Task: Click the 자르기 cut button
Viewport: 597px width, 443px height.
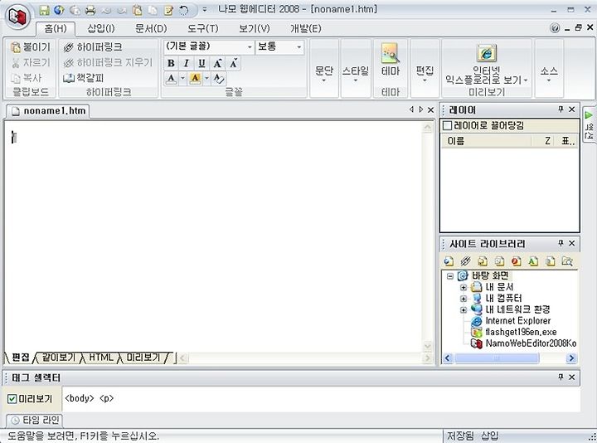Action: coord(31,62)
